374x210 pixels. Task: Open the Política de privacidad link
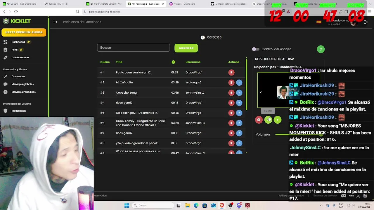pyautogui.click(x=291, y=196)
